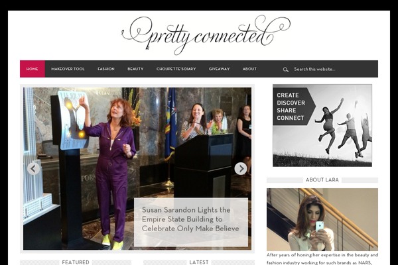Image resolution: width=398 pixels, height=265 pixels.
Task: Open the Susan Sarandon article headline
Action: tap(190, 219)
